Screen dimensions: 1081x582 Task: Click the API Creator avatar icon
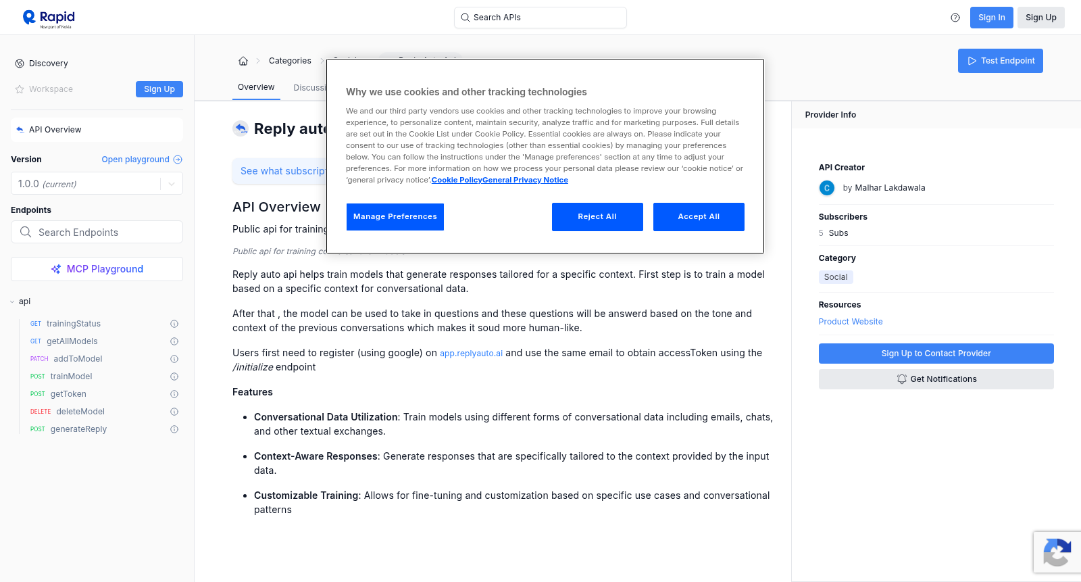click(x=827, y=188)
